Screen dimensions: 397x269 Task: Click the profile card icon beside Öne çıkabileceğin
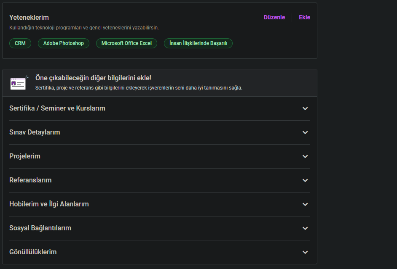[19, 83]
